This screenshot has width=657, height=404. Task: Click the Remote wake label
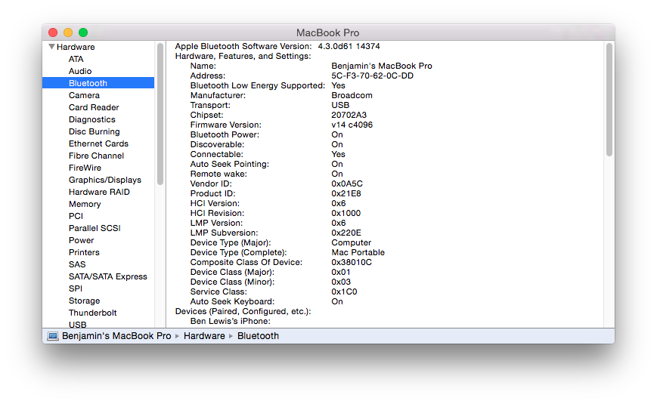pos(218,174)
